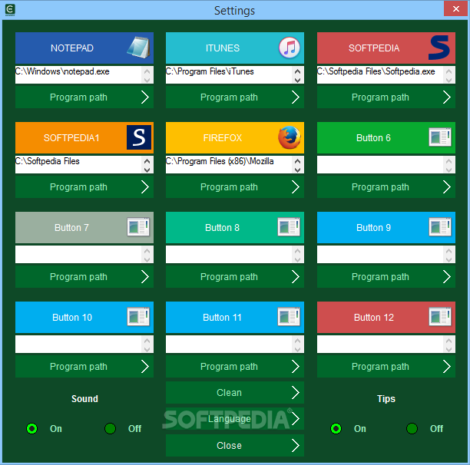This screenshot has height=465, width=470.
Task: Click the window icon on Button 6
Action: pyautogui.click(x=440, y=137)
